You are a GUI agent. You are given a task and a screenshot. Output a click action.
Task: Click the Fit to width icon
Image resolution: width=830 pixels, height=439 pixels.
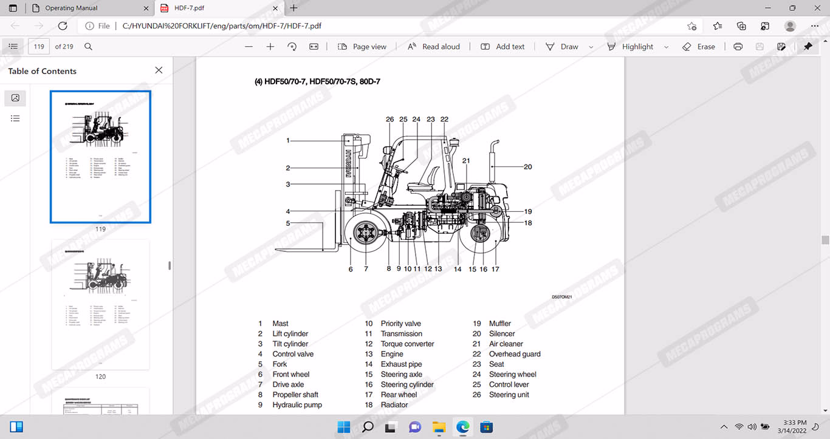coord(314,47)
